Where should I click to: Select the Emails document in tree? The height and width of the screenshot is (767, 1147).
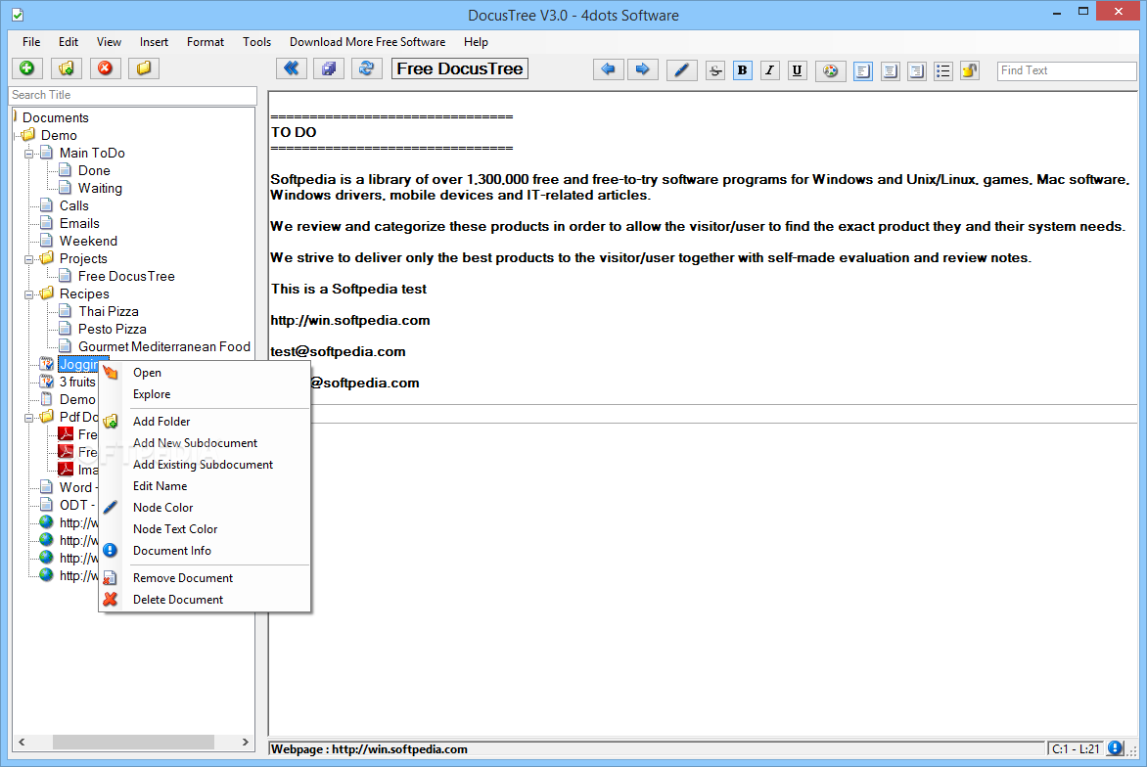[79, 223]
